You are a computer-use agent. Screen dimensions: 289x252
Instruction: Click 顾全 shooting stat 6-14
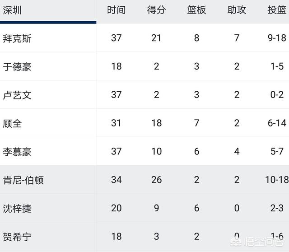[x=277, y=123]
